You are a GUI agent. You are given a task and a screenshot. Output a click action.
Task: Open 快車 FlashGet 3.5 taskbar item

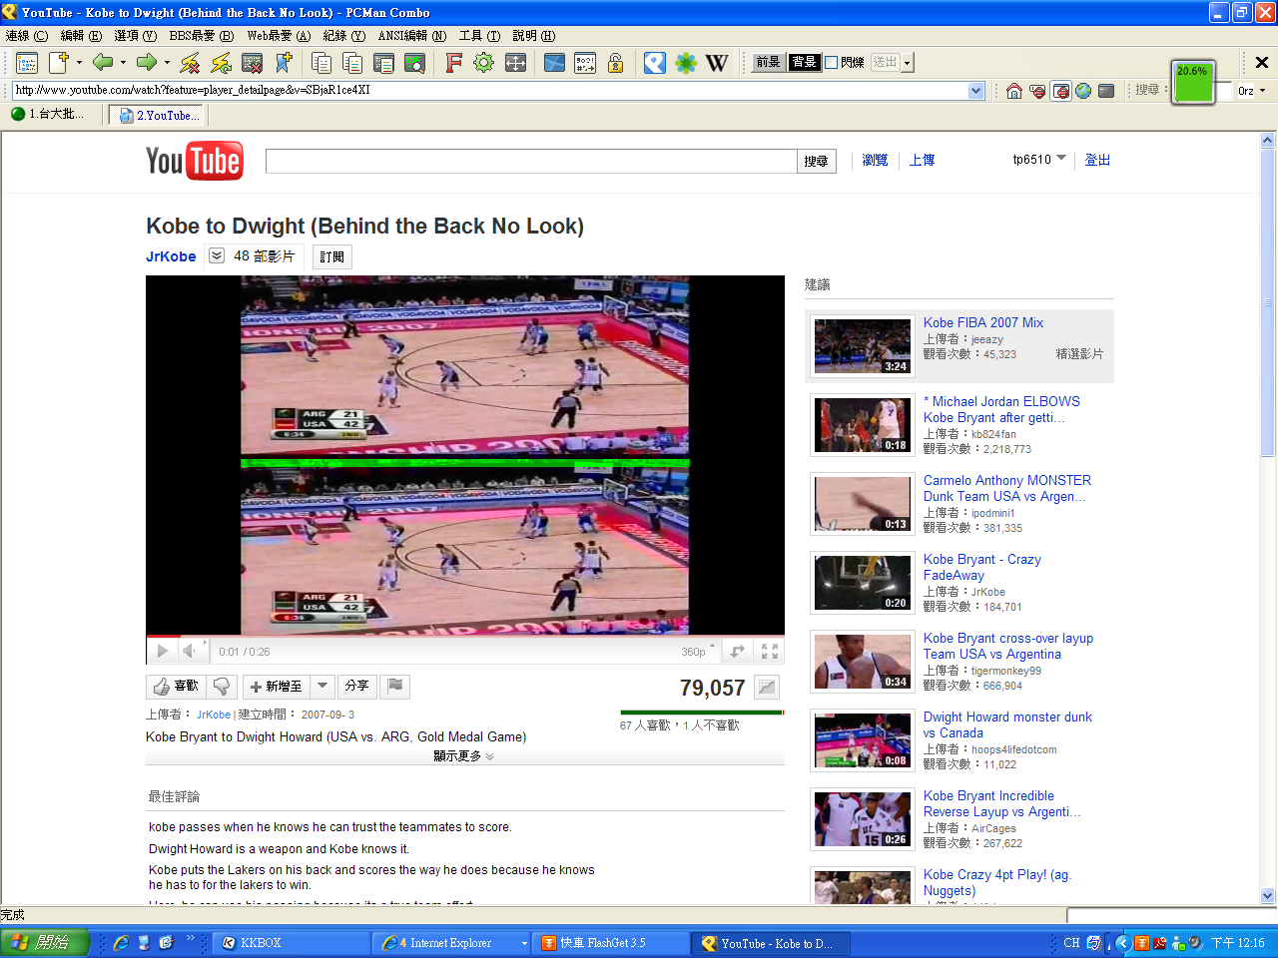point(612,943)
